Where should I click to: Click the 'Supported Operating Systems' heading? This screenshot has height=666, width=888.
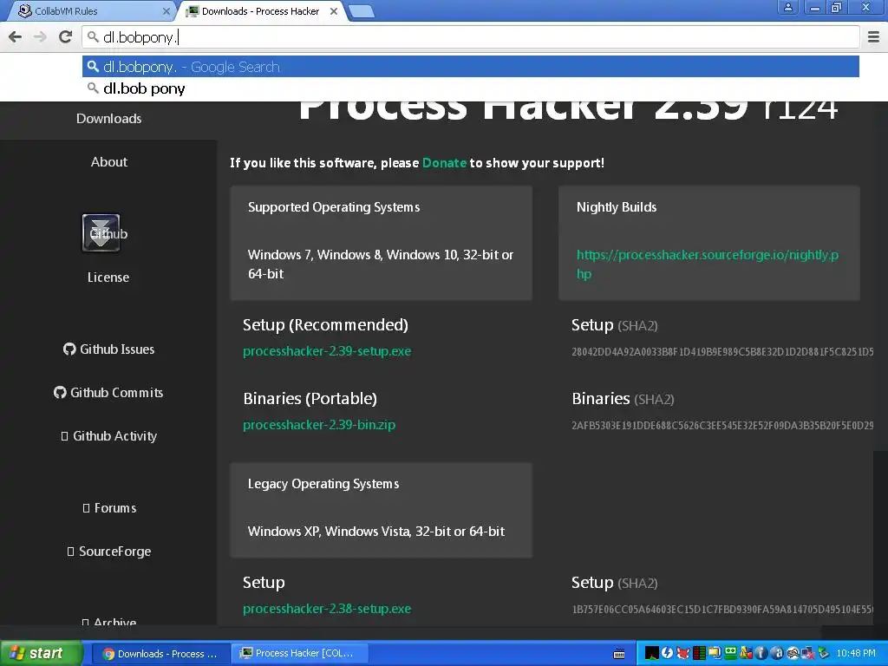(x=334, y=207)
